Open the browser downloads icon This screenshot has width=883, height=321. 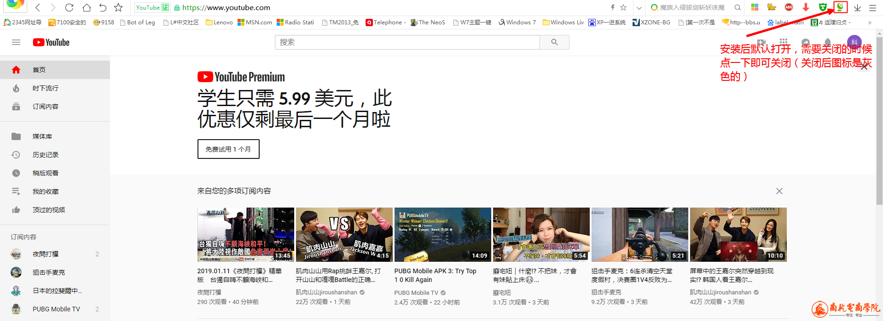click(x=857, y=7)
